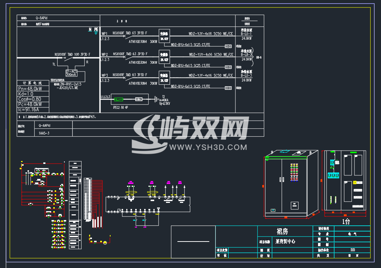Select ATV610D30N4 30KW under WP1

(x=143, y=42)
